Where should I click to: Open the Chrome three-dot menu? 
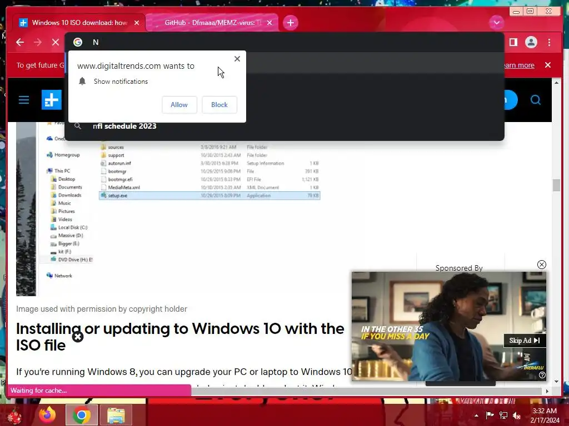(550, 42)
